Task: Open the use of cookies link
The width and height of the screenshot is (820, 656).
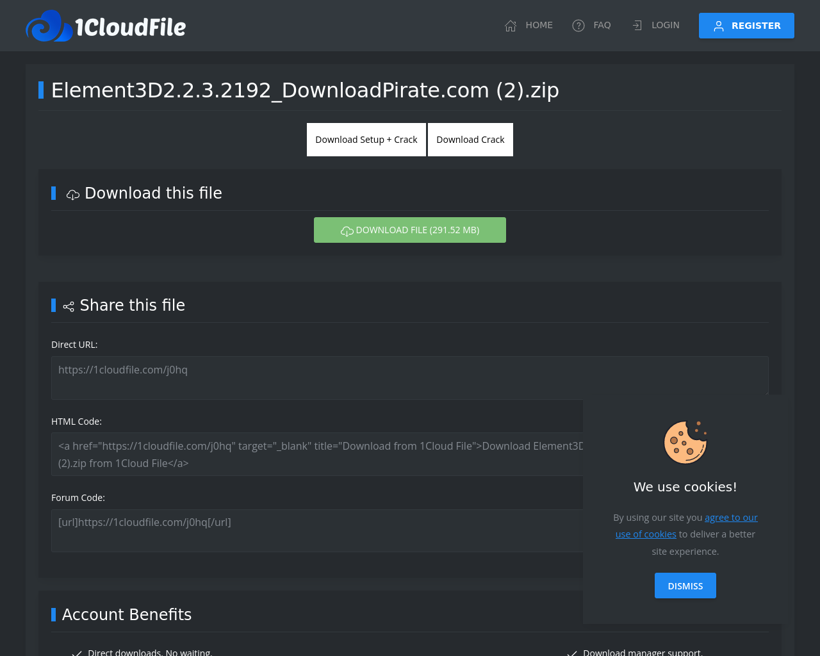Action: 646,534
